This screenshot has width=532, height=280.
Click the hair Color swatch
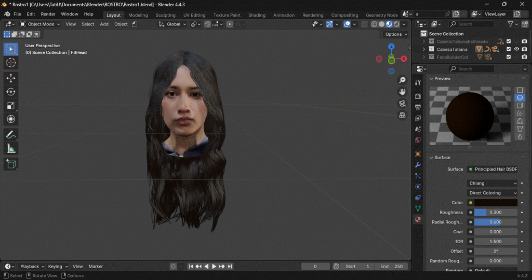(496, 203)
